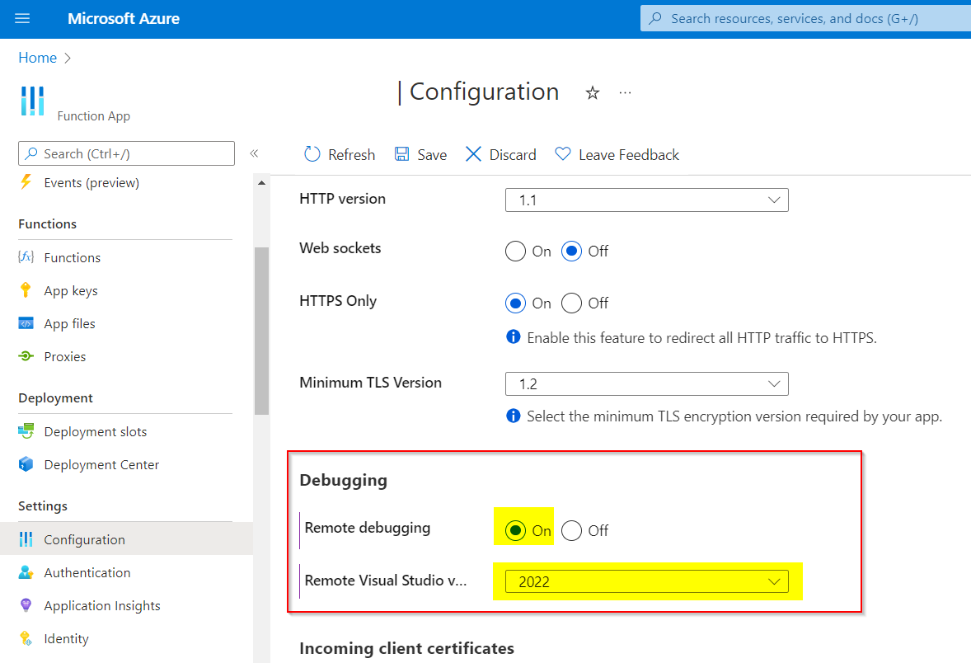Enable Web sockets
The image size is (971, 663).
point(514,251)
